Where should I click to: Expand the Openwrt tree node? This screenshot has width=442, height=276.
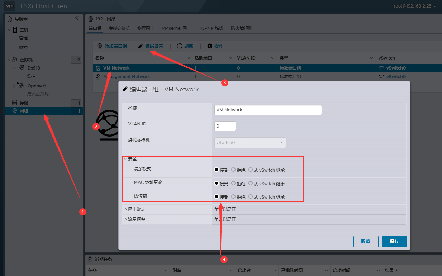pos(14,86)
